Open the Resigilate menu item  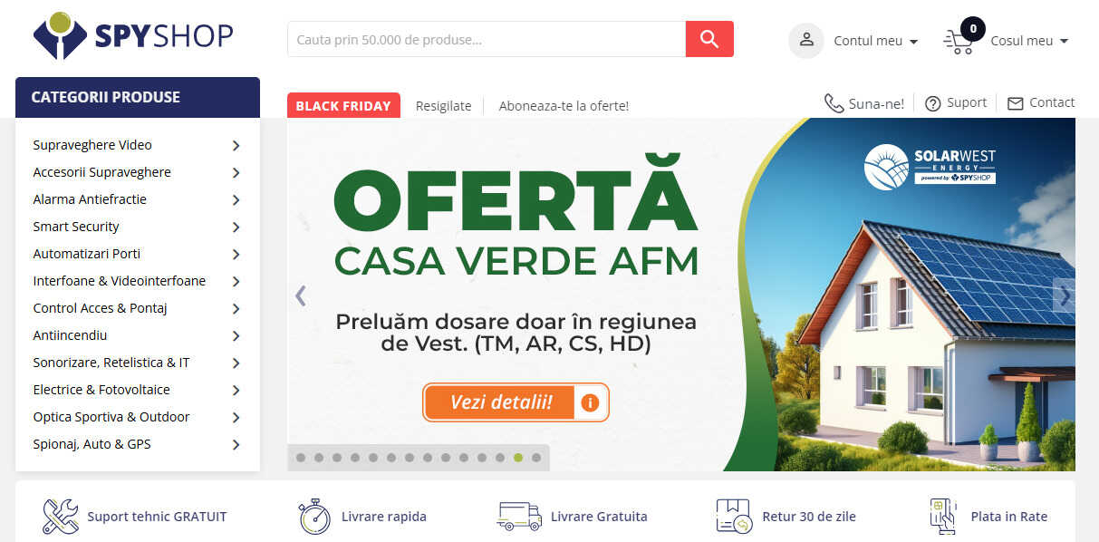443,106
